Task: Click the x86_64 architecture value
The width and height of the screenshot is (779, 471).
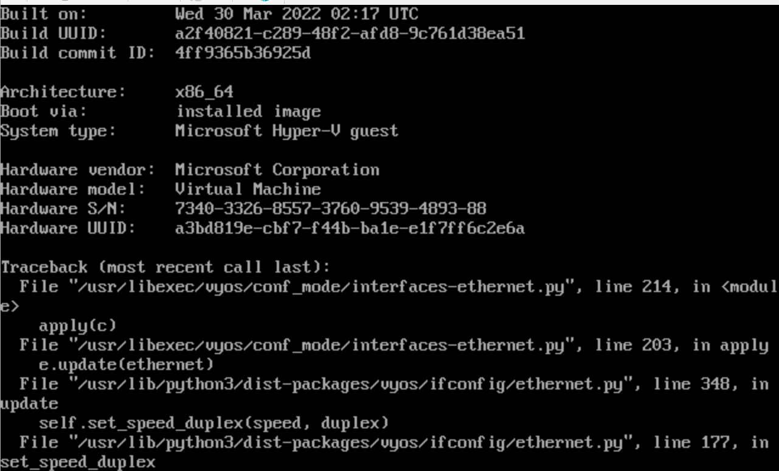Action: click(204, 92)
